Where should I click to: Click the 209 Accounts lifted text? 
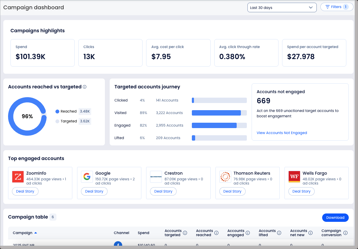click(x=168, y=138)
